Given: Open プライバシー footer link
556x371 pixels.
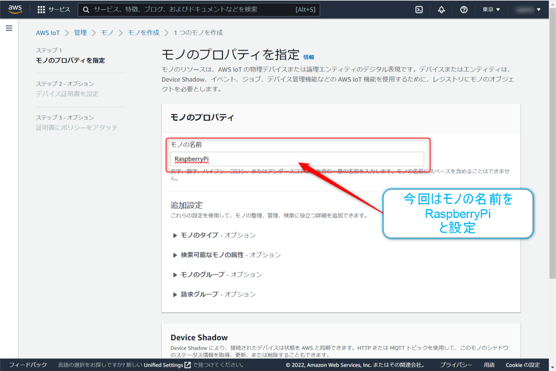Looking at the screenshot, I should 456,365.
